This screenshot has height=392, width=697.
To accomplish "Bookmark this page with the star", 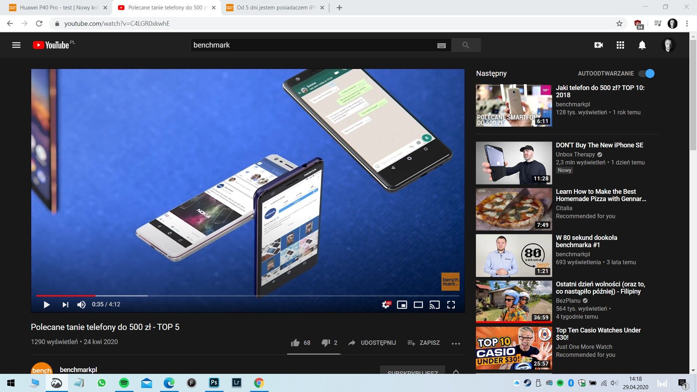I will 619,24.
